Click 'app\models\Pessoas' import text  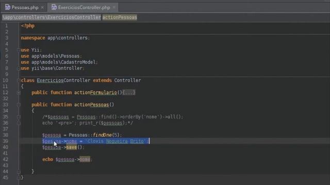pyautogui.click(x=56, y=56)
